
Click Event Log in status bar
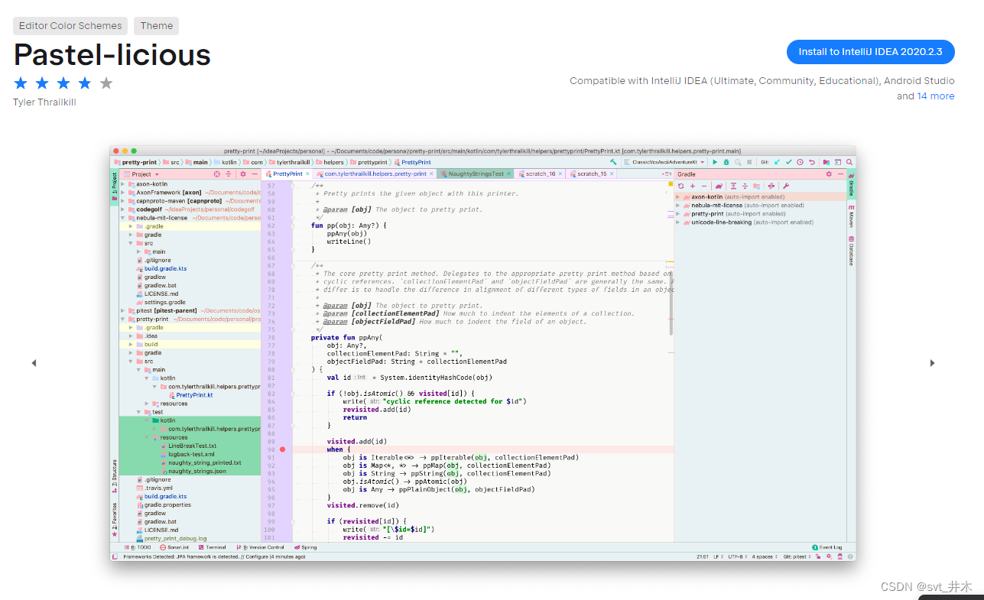[826, 547]
